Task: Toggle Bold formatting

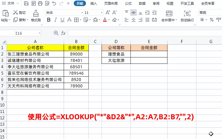Action: click(49, 20)
